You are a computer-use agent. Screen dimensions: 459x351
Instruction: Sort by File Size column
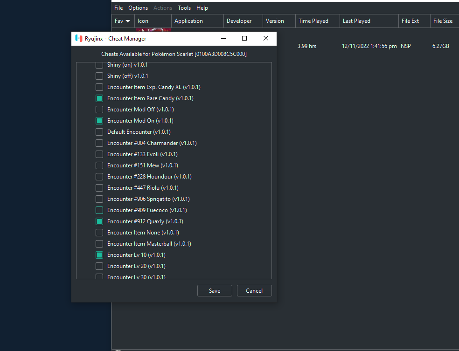point(445,21)
